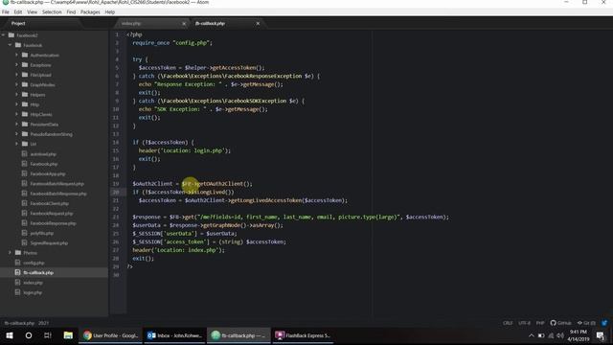Click line number 20 in gutter
This screenshot has height=345, width=613.
116,192
